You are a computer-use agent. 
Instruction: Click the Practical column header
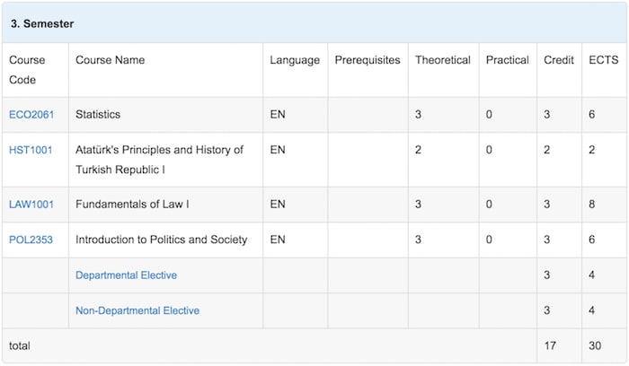(508, 60)
